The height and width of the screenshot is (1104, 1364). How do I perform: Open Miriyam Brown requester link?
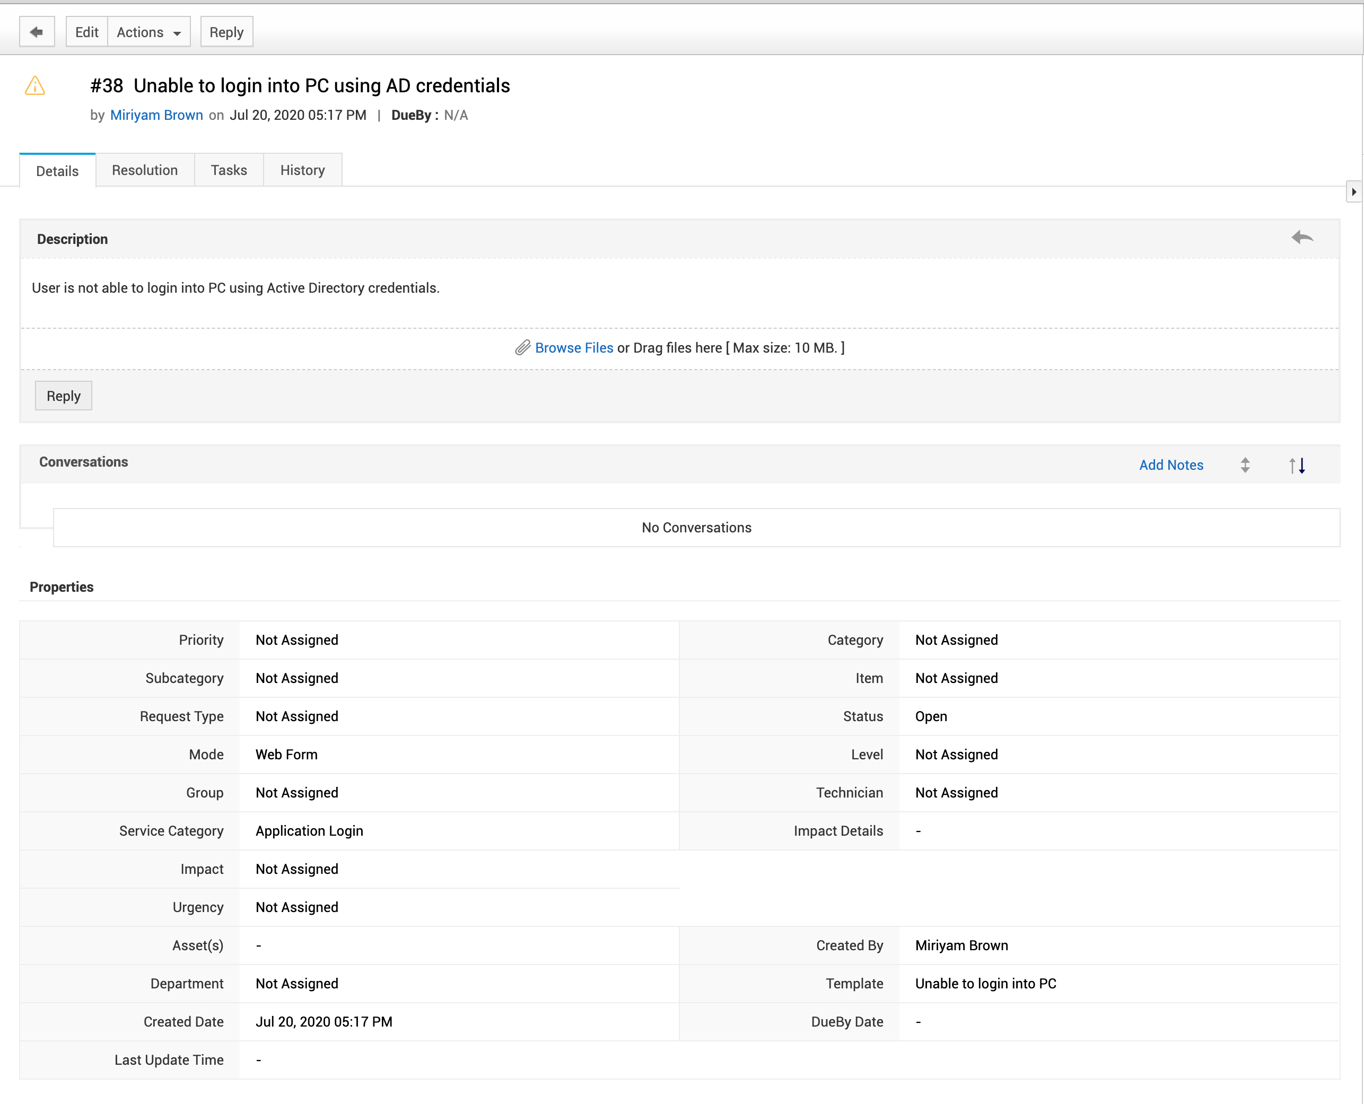[x=156, y=115]
